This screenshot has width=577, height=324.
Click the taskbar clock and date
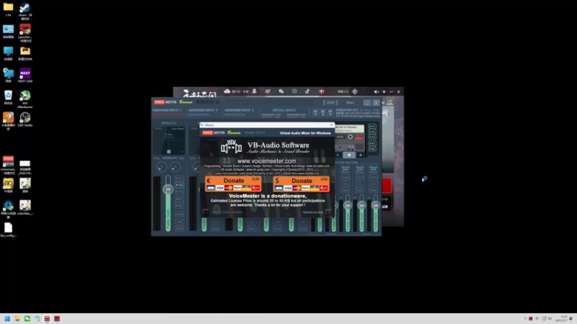coord(562,318)
